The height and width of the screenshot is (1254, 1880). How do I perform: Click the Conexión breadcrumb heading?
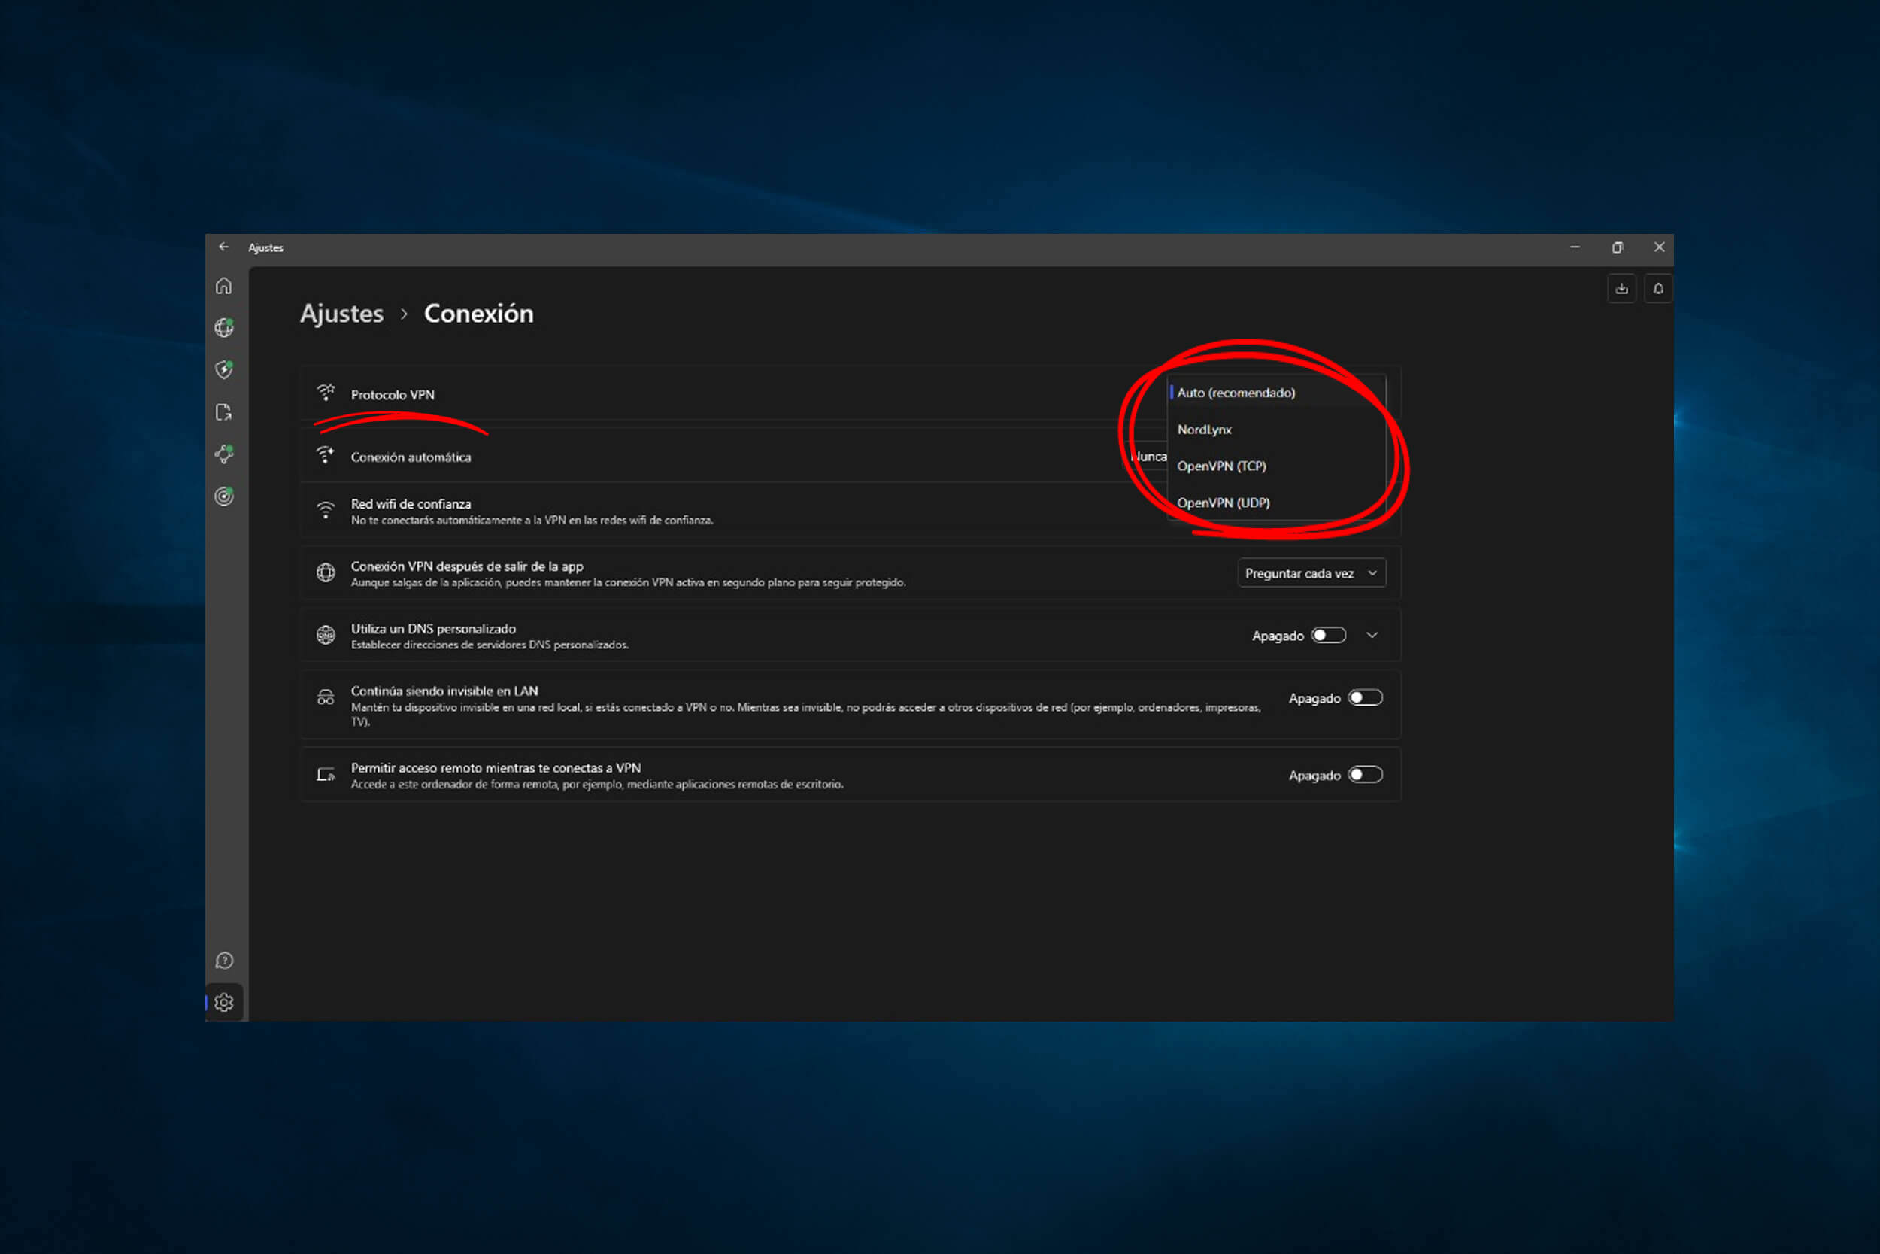[478, 314]
